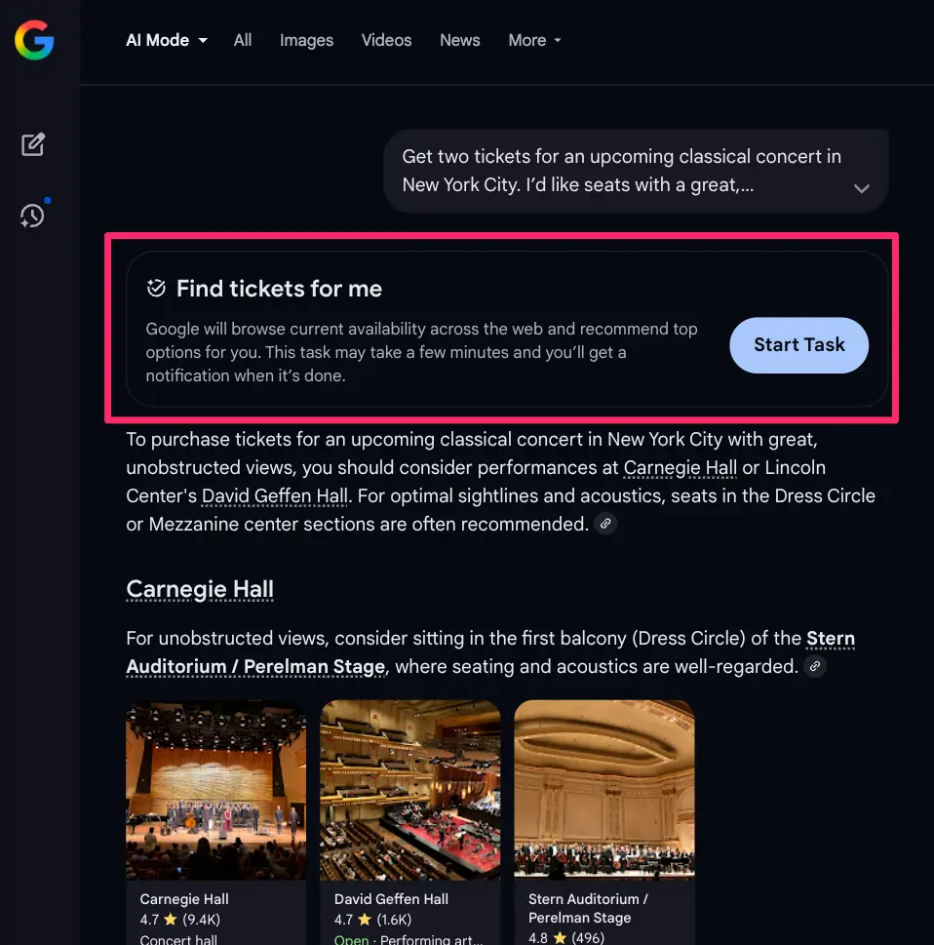Viewport: 934px width, 945px height.
Task: Follow the Carnegie Hall inline link
Action: point(680,468)
